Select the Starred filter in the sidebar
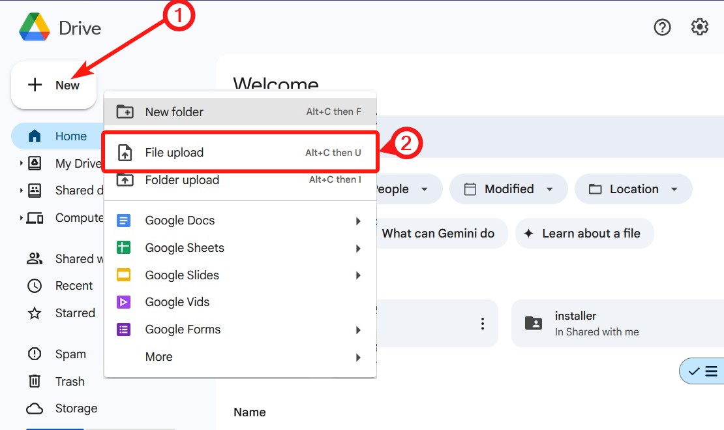 [75, 313]
